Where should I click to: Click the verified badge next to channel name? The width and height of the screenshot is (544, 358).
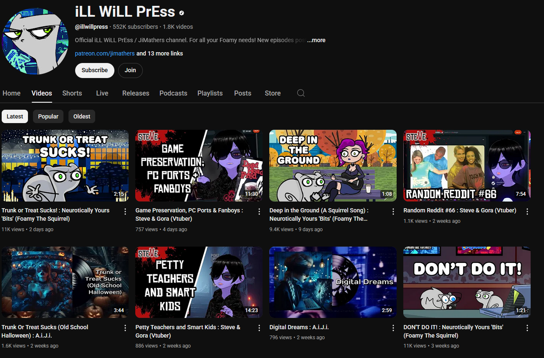(182, 13)
